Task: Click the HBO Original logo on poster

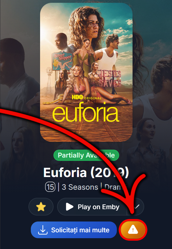Action: (87, 97)
